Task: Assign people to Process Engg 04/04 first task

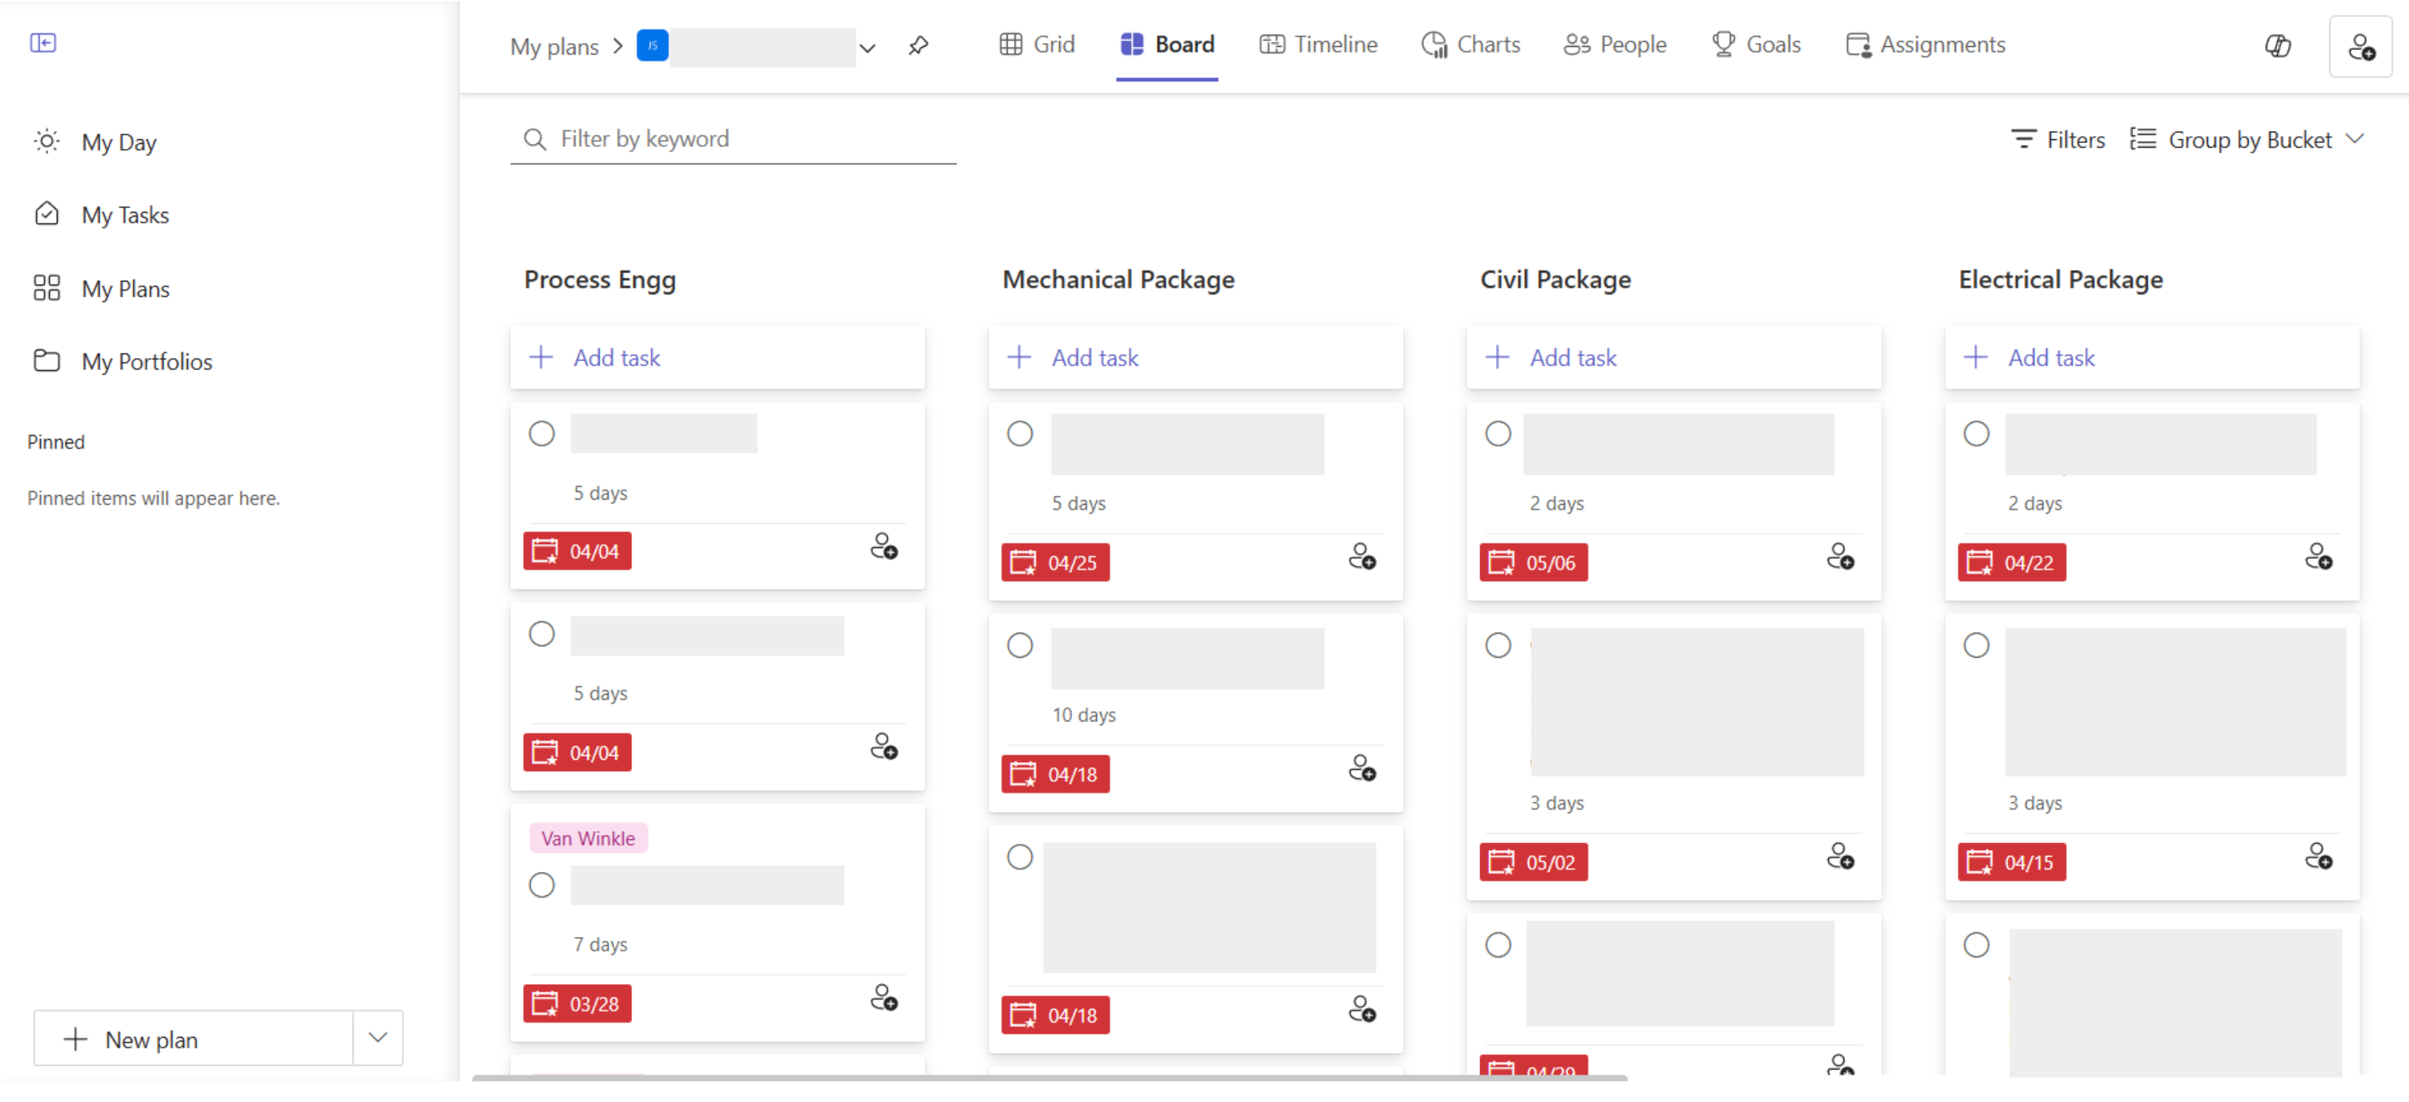Action: pyautogui.click(x=884, y=546)
